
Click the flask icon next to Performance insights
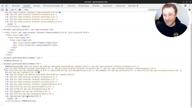tap(62, 6)
